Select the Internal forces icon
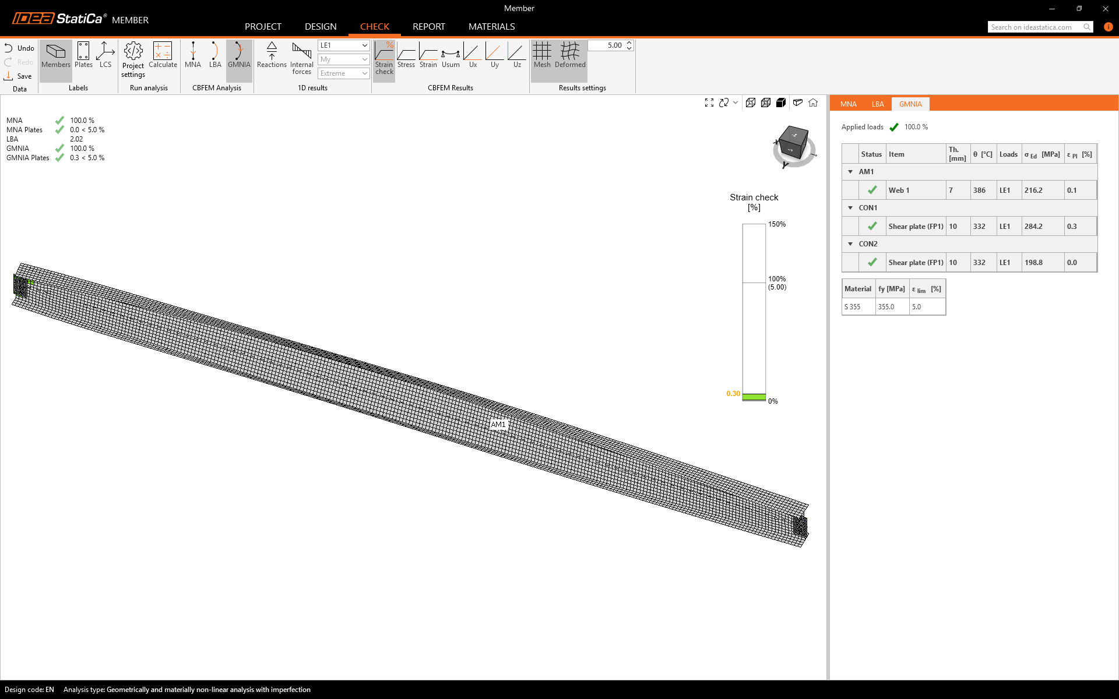This screenshot has height=699, width=1119. pos(301,58)
